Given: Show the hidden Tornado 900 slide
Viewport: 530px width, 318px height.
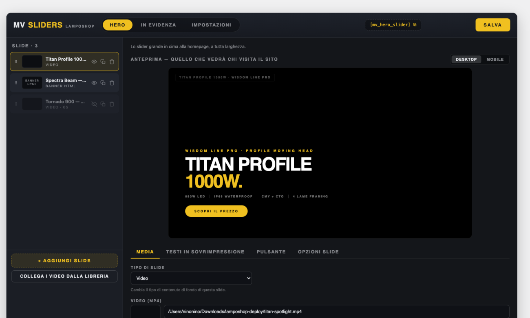Looking at the screenshot, I should pos(94,104).
